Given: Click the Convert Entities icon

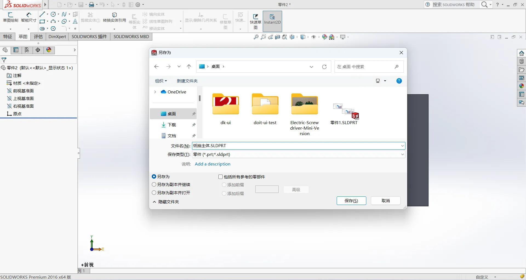Looking at the screenshot, I should [115, 17].
